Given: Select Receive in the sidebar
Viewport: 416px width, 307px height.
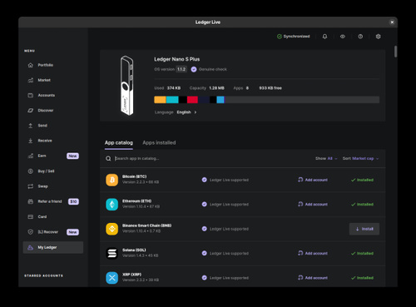Looking at the screenshot, I should (45, 141).
